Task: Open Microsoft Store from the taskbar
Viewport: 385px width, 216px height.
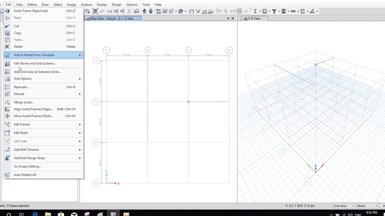Action: tap(61, 214)
